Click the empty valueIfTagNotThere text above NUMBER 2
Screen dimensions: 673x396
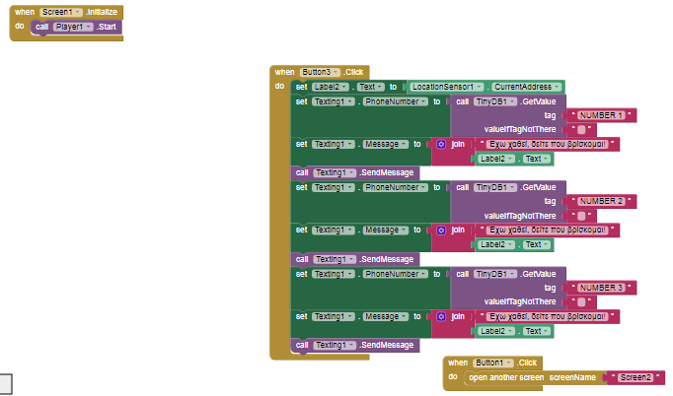pyautogui.click(x=582, y=130)
